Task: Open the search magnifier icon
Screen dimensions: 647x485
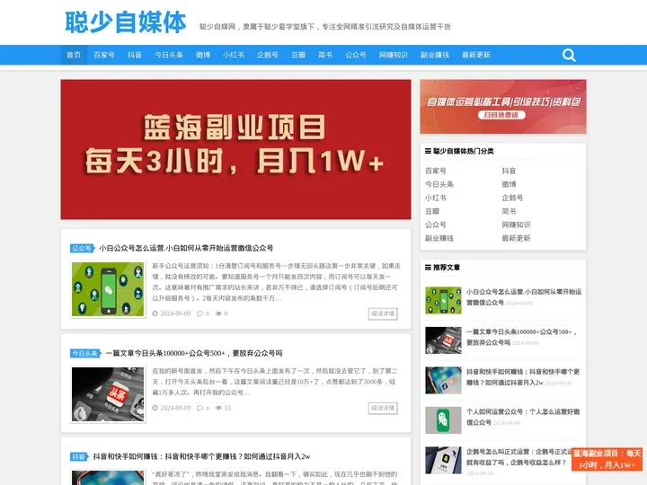Action: click(569, 55)
